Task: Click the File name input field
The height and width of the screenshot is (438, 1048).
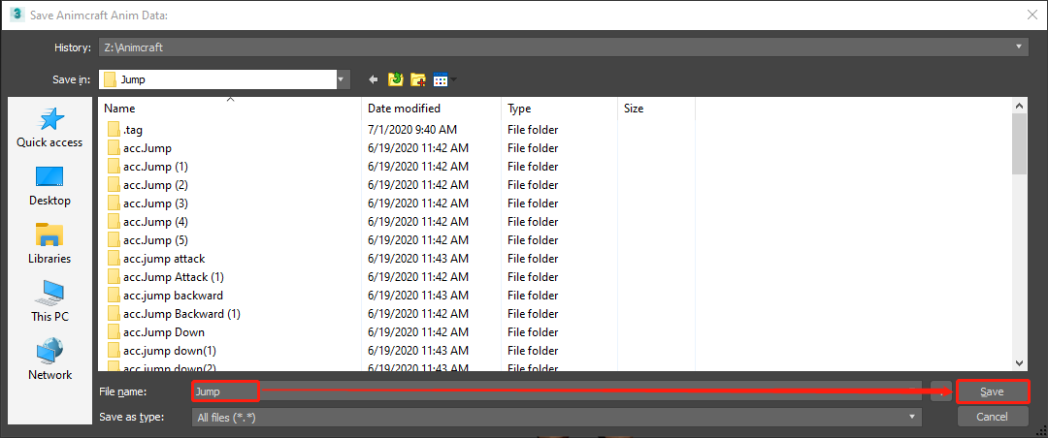Action: pyautogui.click(x=556, y=391)
